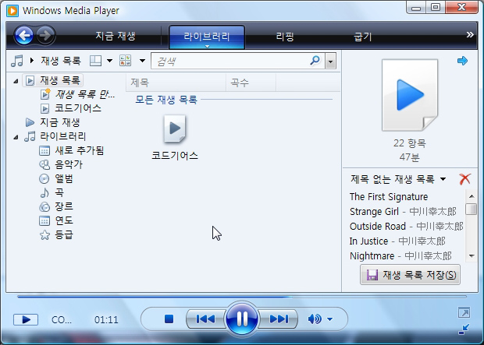Image resolution: width=484 pixels, height=345 pixels.
Task: Open the search box dropdown arrow
Action: [x=330, y=62]
